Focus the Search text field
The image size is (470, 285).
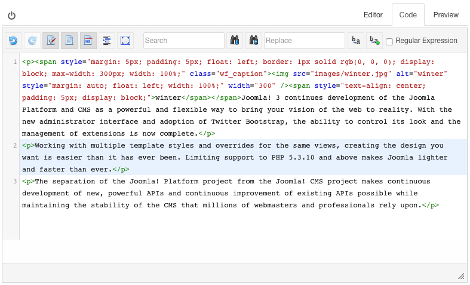click(x=183, y=41)
